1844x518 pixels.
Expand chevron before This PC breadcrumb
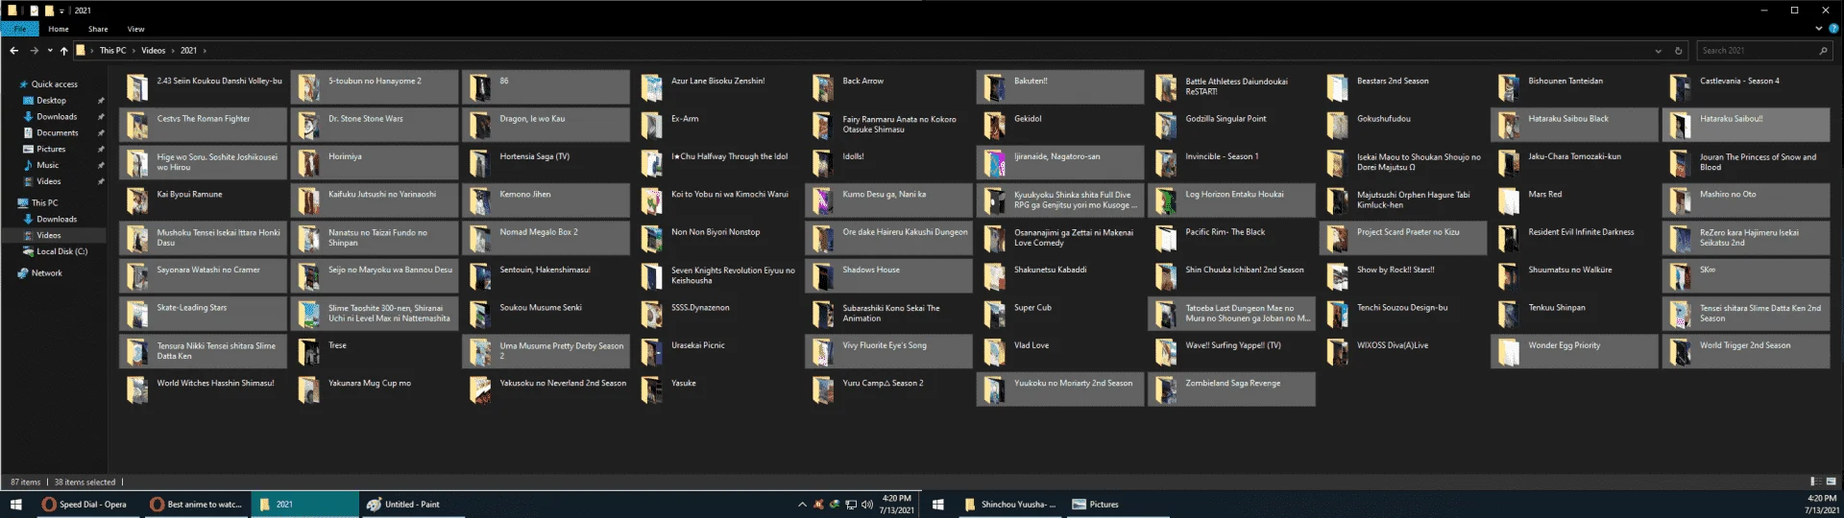pos(92,51)
